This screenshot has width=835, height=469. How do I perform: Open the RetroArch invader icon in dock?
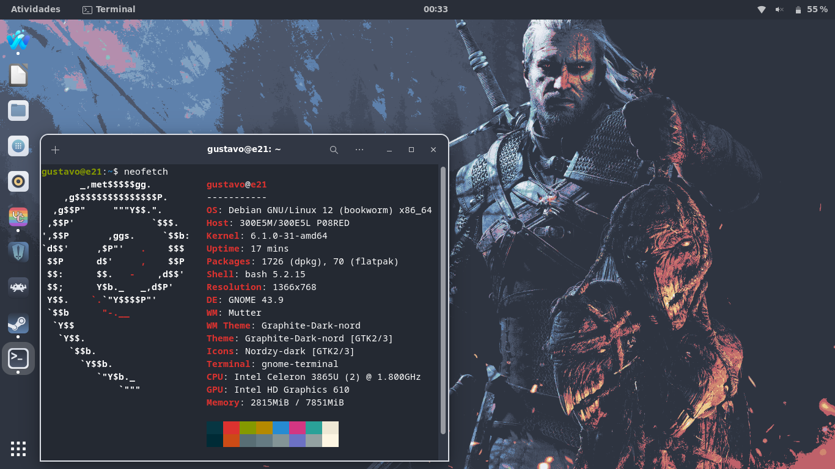tap(18, 287)
